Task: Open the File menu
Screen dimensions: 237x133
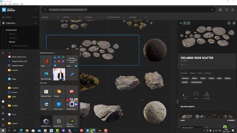Action: tap(2, 4)
